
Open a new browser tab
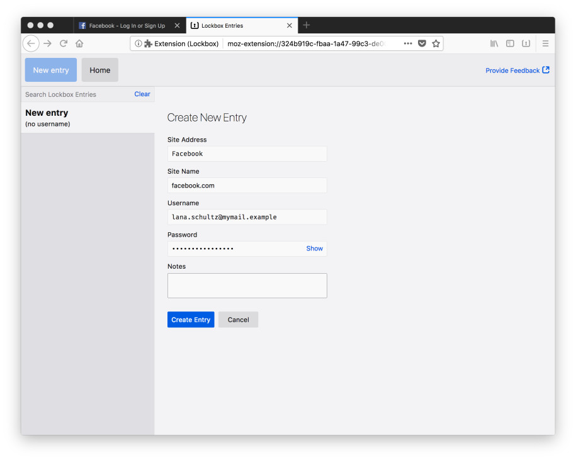(x=307, y=25)
